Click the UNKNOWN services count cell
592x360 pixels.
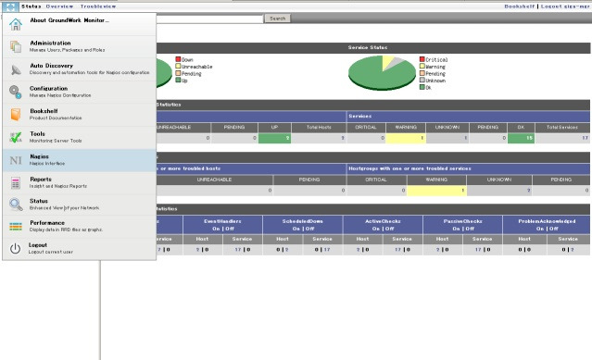click(447, 138)
